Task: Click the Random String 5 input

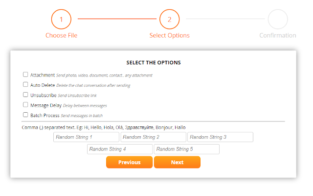Action: [186, 149]
